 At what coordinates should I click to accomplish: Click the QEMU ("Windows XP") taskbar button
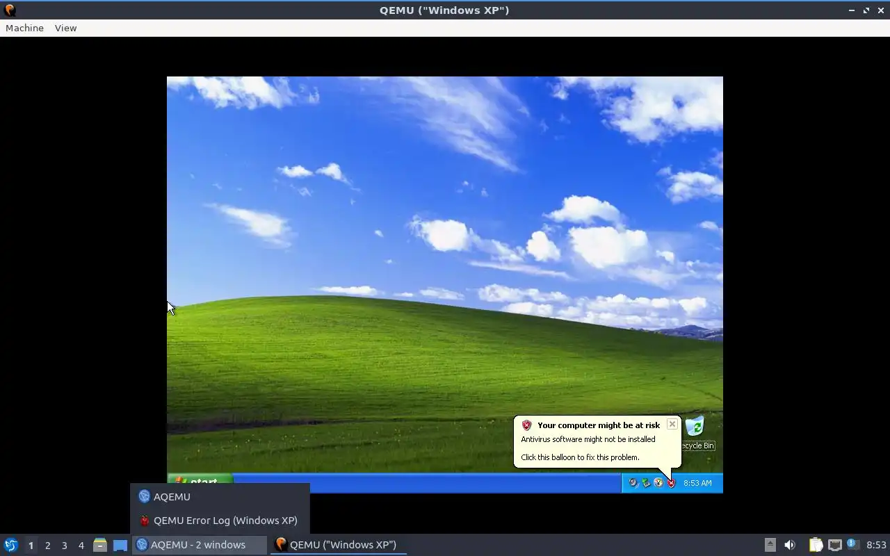coord(339,544)
